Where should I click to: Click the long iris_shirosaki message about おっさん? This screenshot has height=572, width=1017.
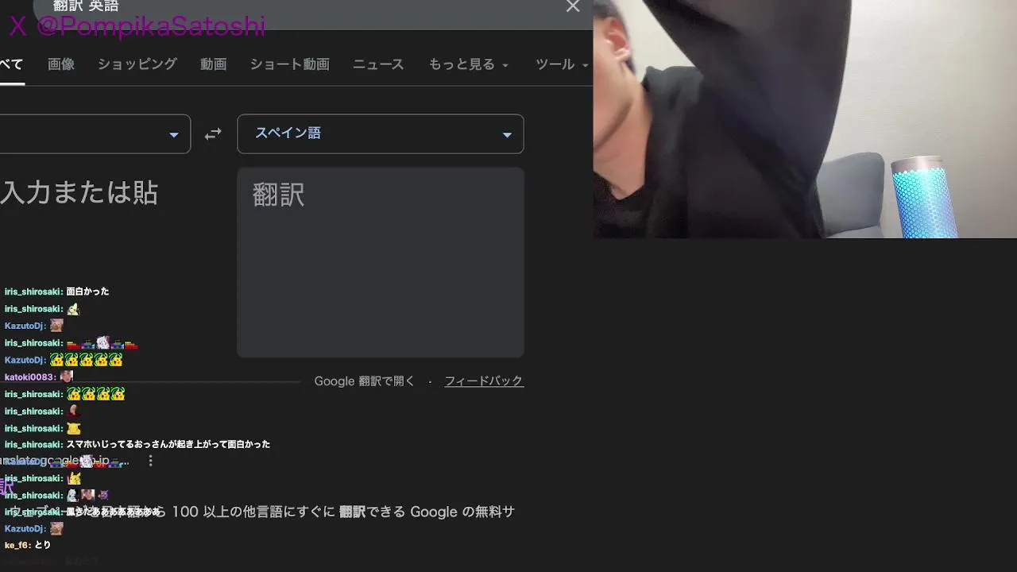pyautogui.click(x=168, y=444)
